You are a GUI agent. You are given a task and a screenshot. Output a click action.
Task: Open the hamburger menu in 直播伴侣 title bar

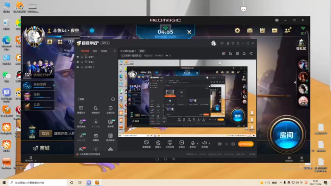tap(238, 43)
